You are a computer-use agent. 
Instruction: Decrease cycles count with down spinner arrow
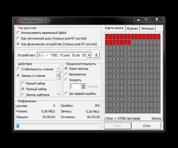[83, 87]
